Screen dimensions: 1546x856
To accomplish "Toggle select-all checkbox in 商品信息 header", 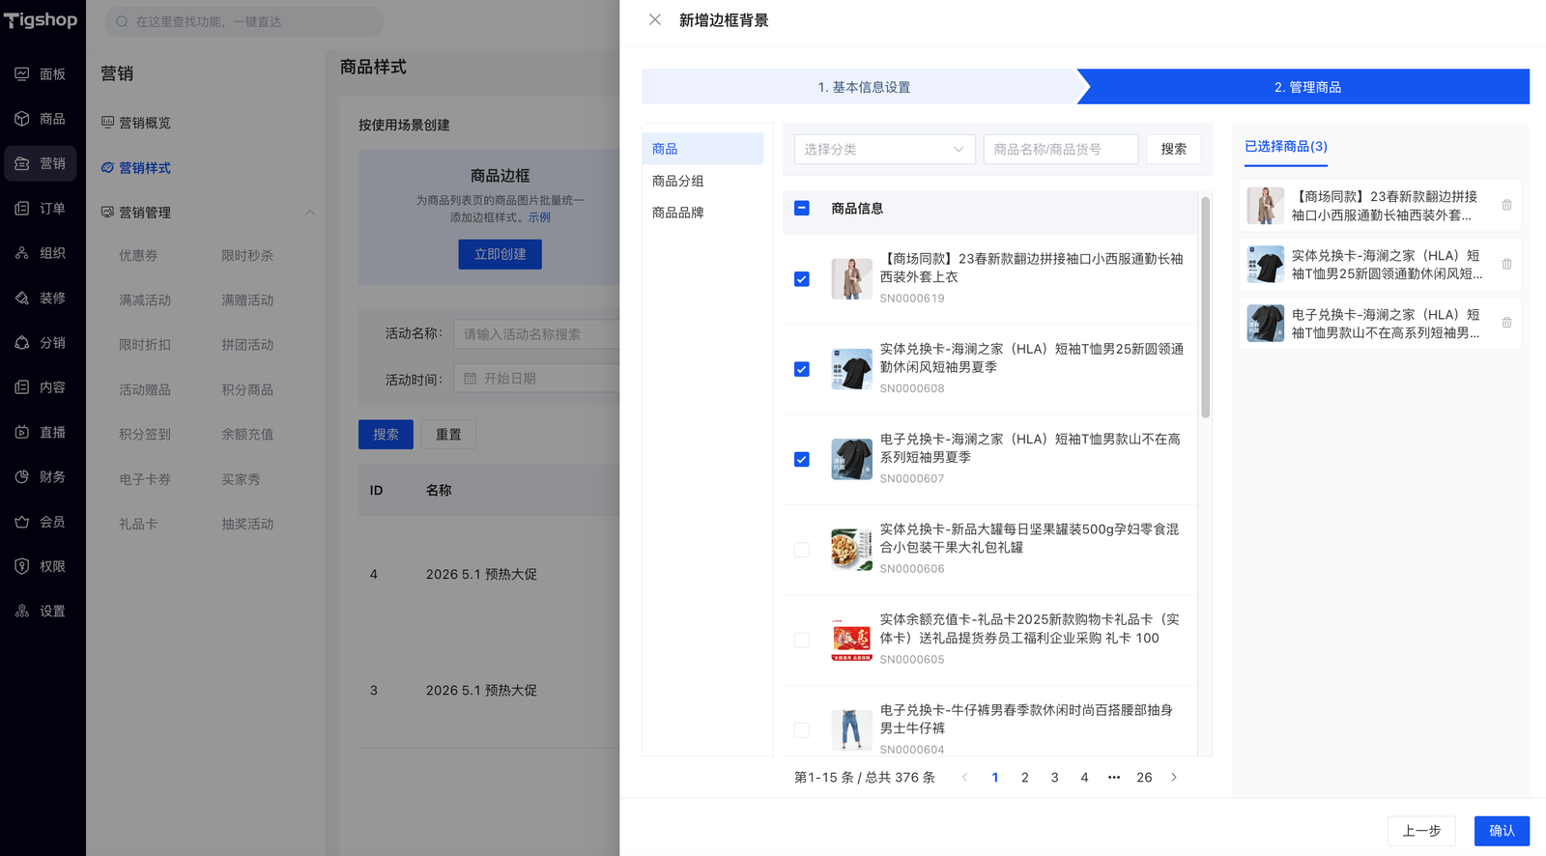I will tap(802, 209).
